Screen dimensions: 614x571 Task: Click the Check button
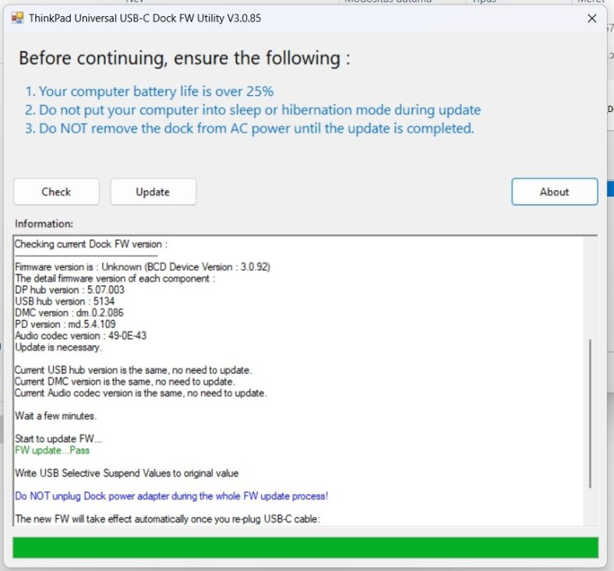[x=56, y=192]
